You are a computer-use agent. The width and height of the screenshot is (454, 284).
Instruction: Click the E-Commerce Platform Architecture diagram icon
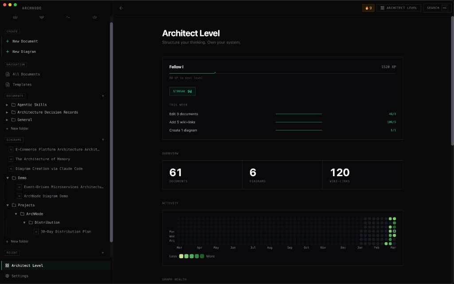[11, 150]
